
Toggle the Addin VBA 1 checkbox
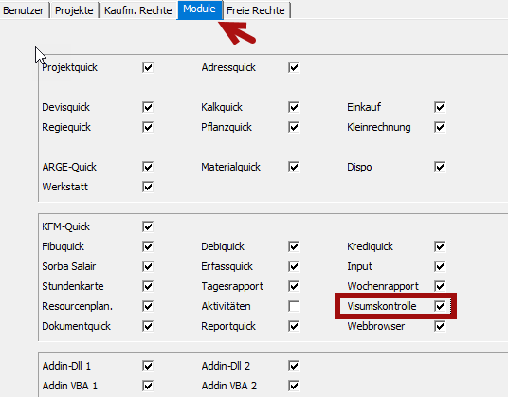(148, 386)
